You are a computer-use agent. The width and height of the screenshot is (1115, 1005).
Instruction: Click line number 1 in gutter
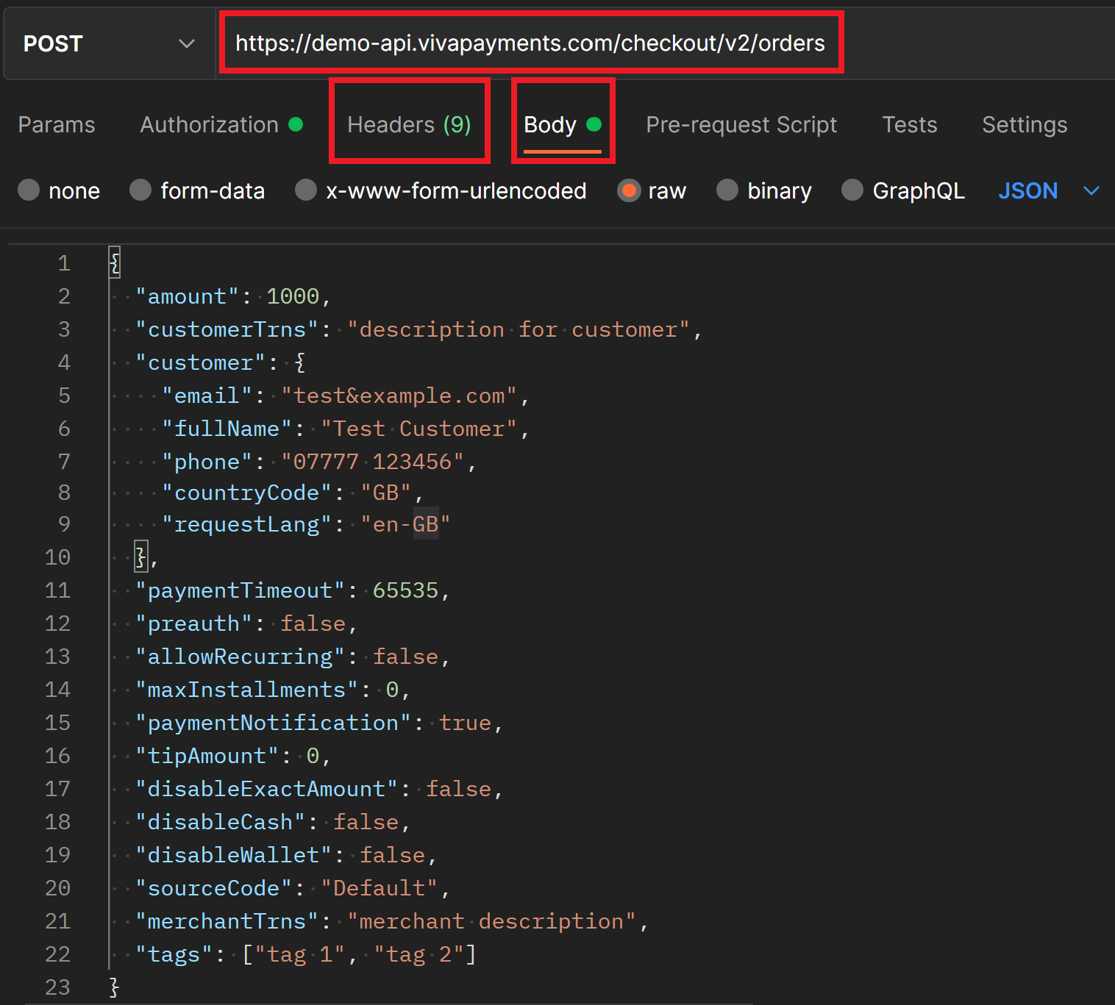(65, 263)
